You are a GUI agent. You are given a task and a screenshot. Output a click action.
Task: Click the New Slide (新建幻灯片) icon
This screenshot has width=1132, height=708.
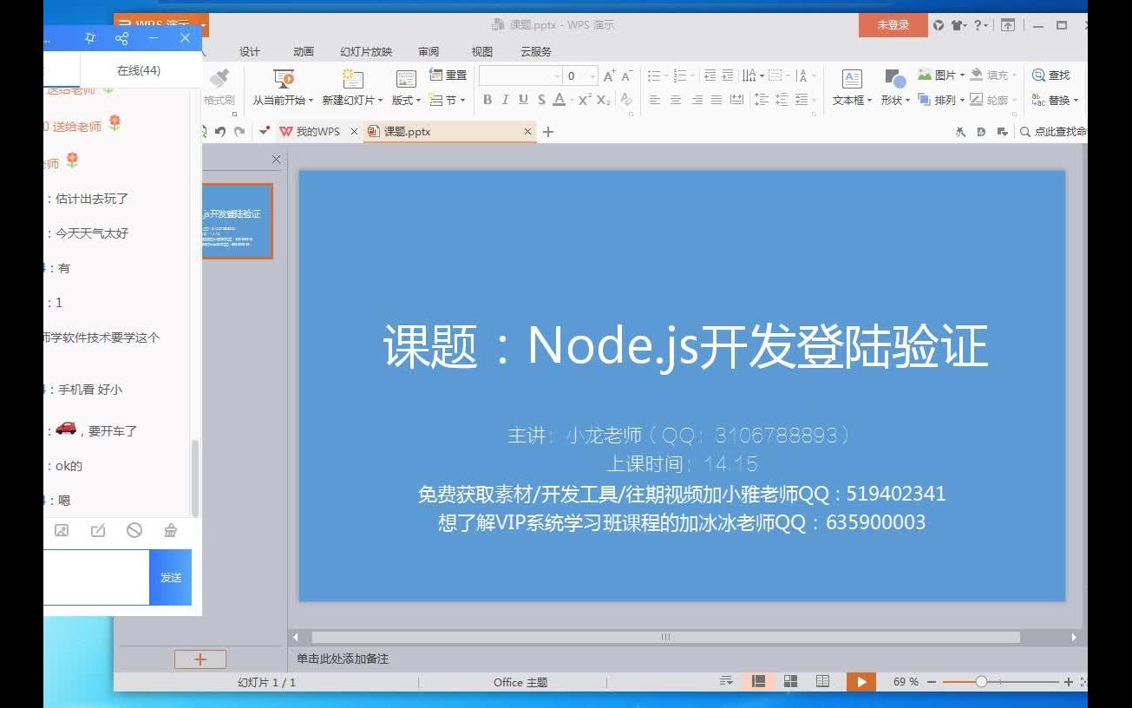tap(351, 79)
